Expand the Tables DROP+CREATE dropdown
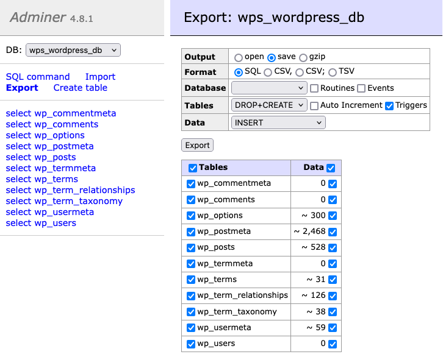Image resolution: width=443 pixels, height=357 pixels. pyautogui.click(x=269, y=105)
